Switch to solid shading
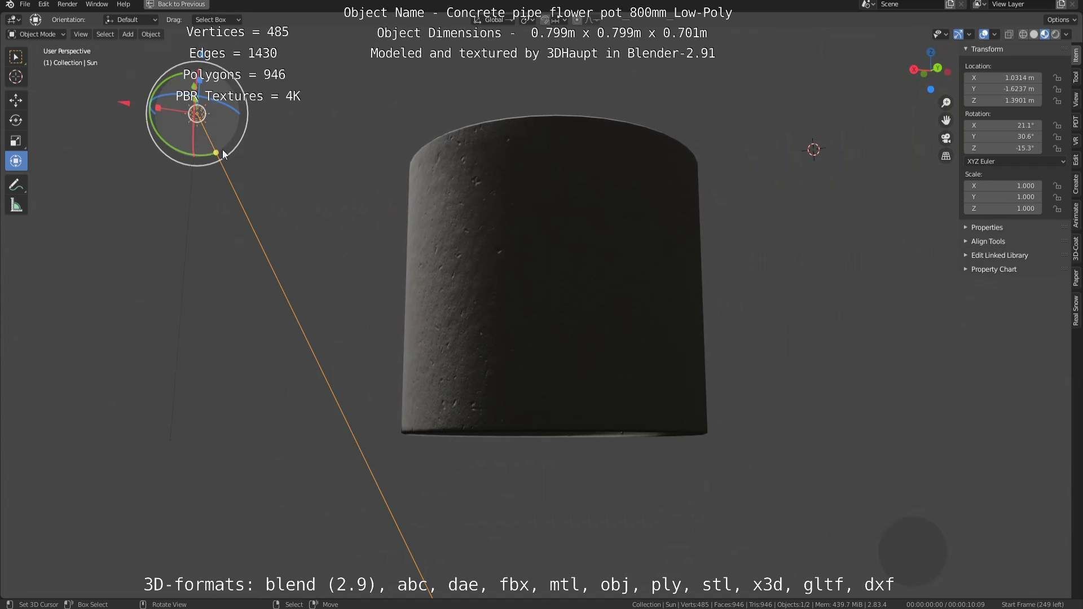 (1034, 34)
